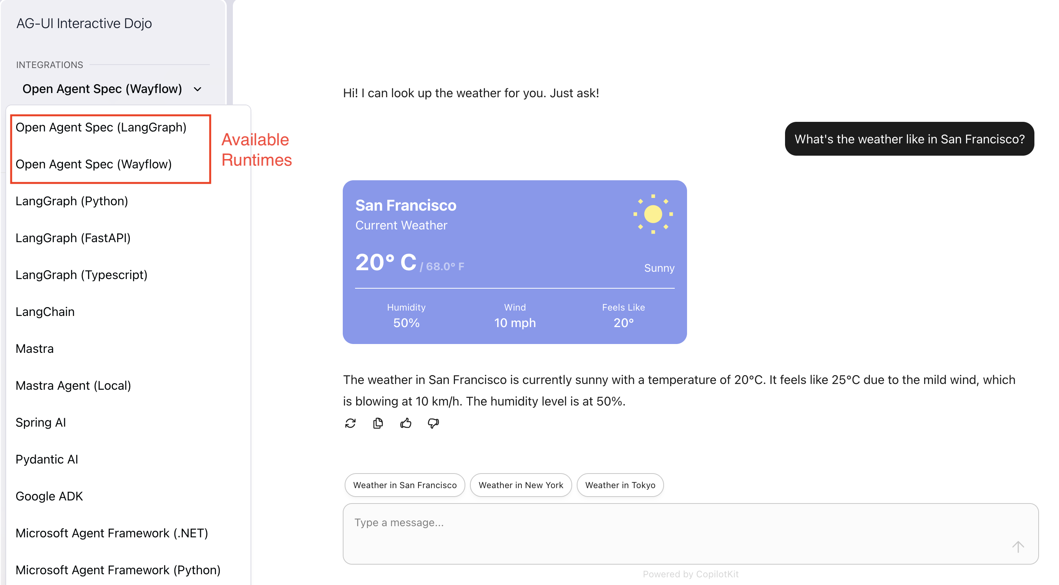The height and width of the screenshot is (585, 1059).
Task: Copy the assistant message to clipboard
Action: click(x=378, y=423)
